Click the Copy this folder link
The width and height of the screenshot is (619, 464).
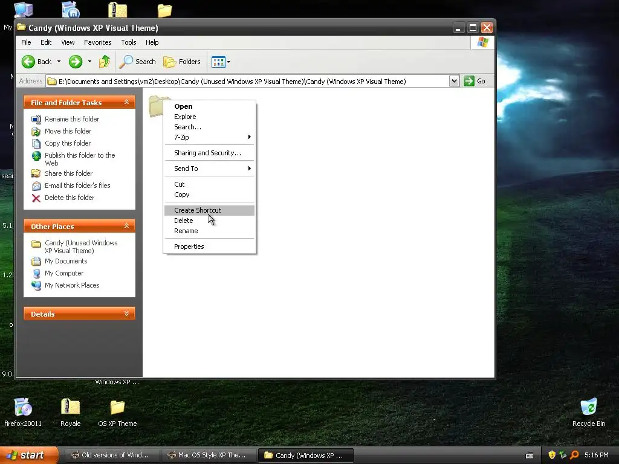coord(68,143)
